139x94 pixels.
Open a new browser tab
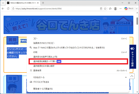pos(43,3)
